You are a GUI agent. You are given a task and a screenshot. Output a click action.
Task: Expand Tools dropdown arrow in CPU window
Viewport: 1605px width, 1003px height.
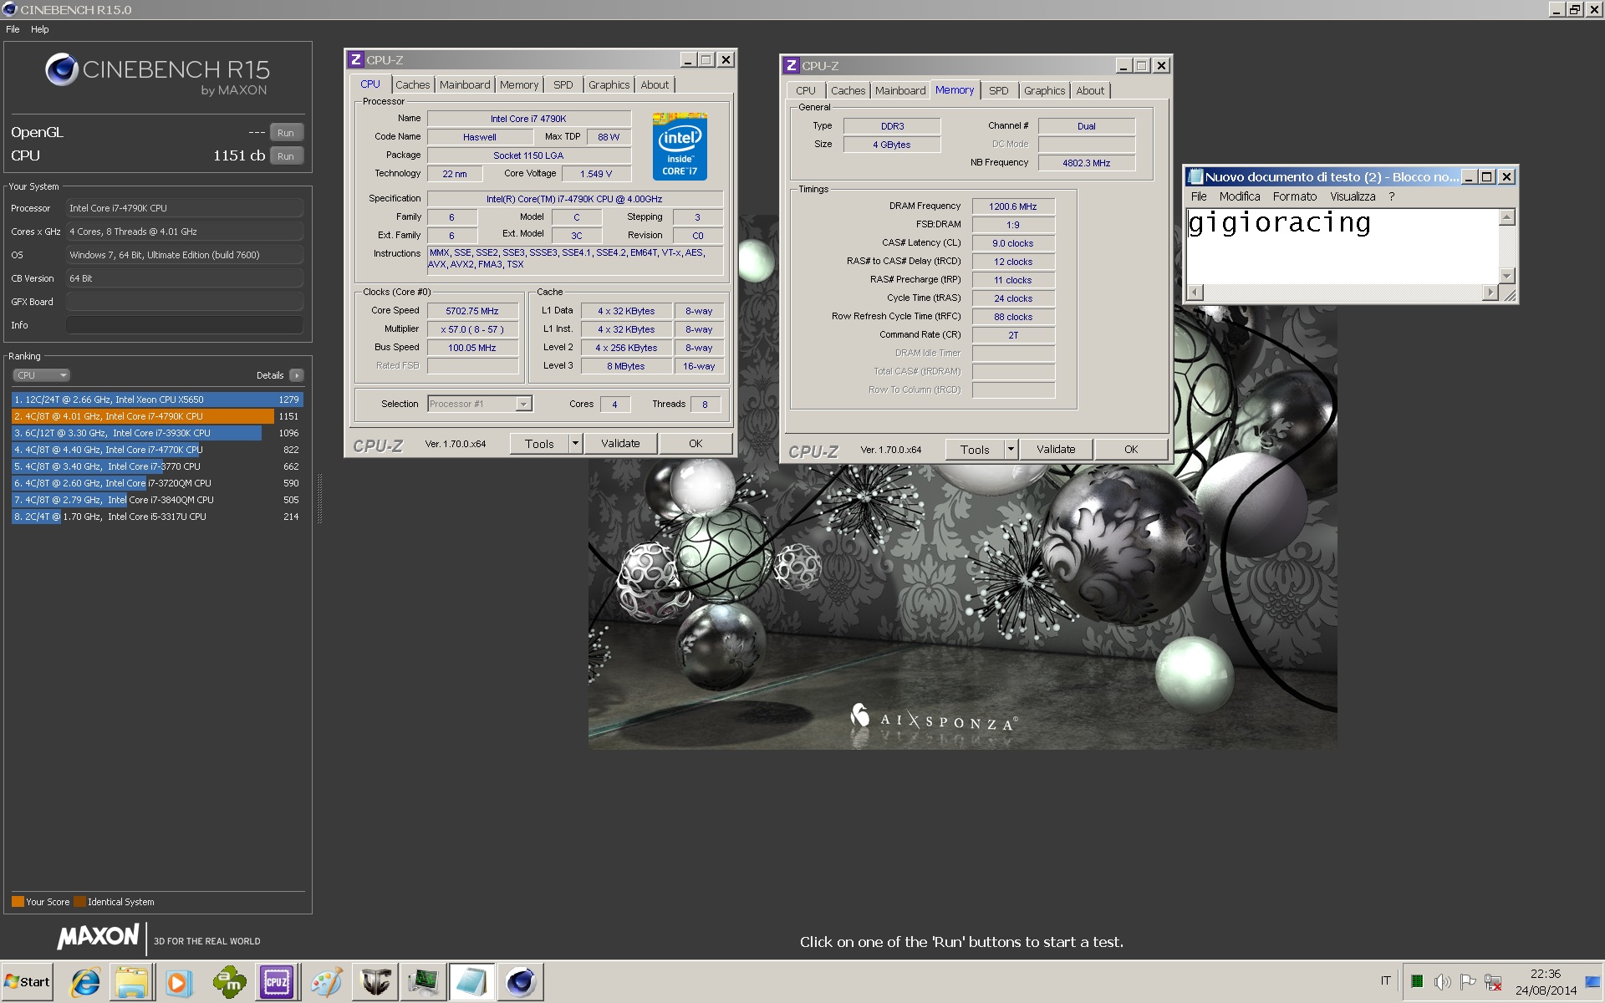[x=575, y=444]
